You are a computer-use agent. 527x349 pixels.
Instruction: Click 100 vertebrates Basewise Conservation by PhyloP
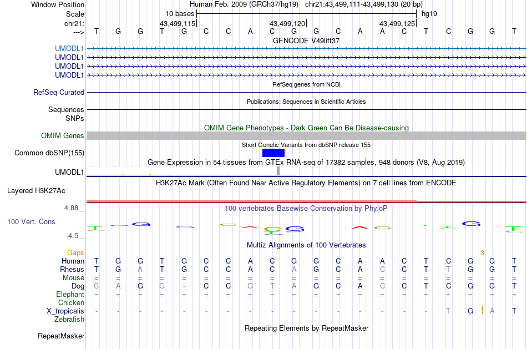point(306,209)
